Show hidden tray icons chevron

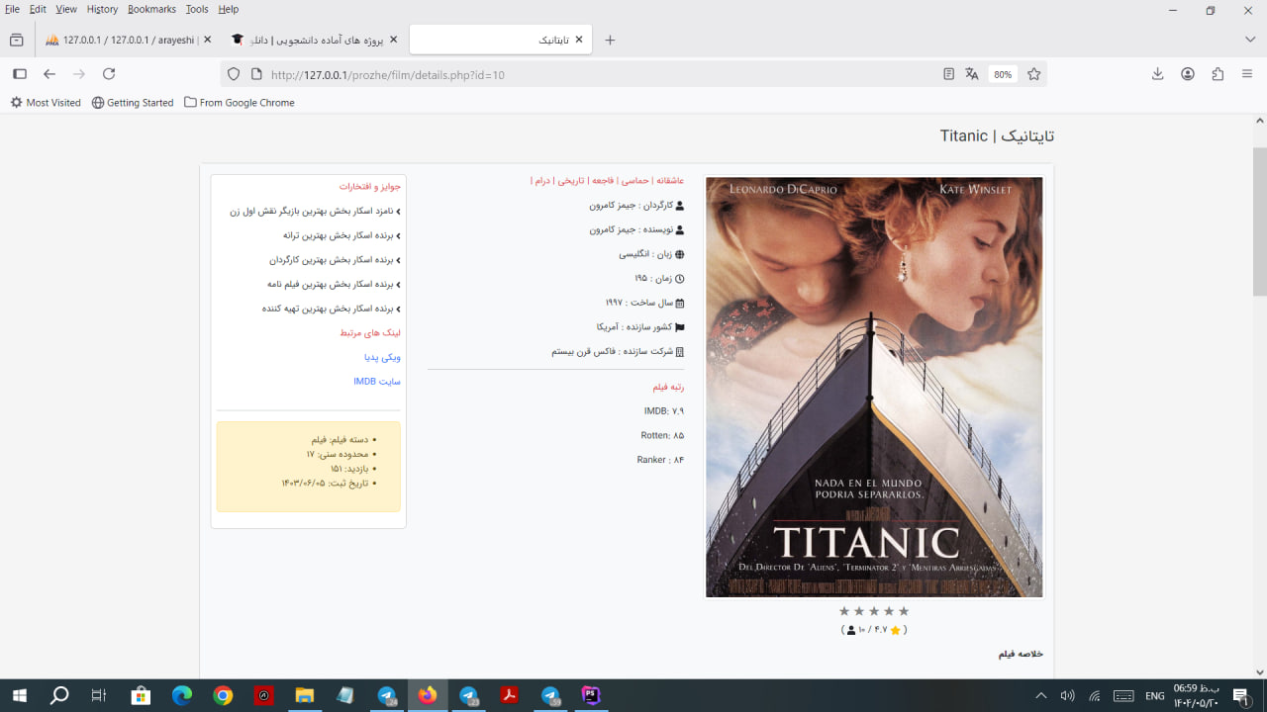click(x=1040, y=695)
